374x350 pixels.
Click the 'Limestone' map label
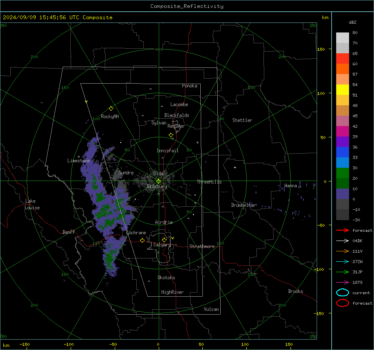(x=79, y=161)
